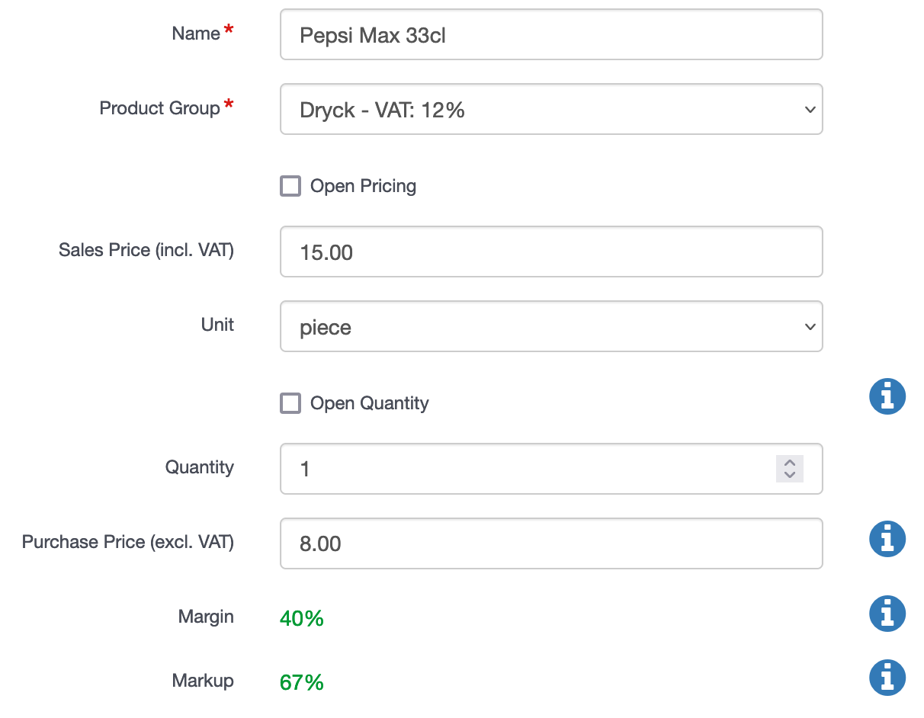
Task: Open info icon beside Open Quantity
Action: 887,396
